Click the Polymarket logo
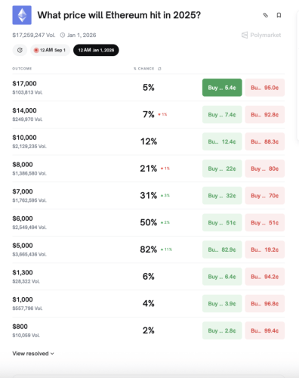This screenshot has width=299, height=378. [x=261, y=35]
